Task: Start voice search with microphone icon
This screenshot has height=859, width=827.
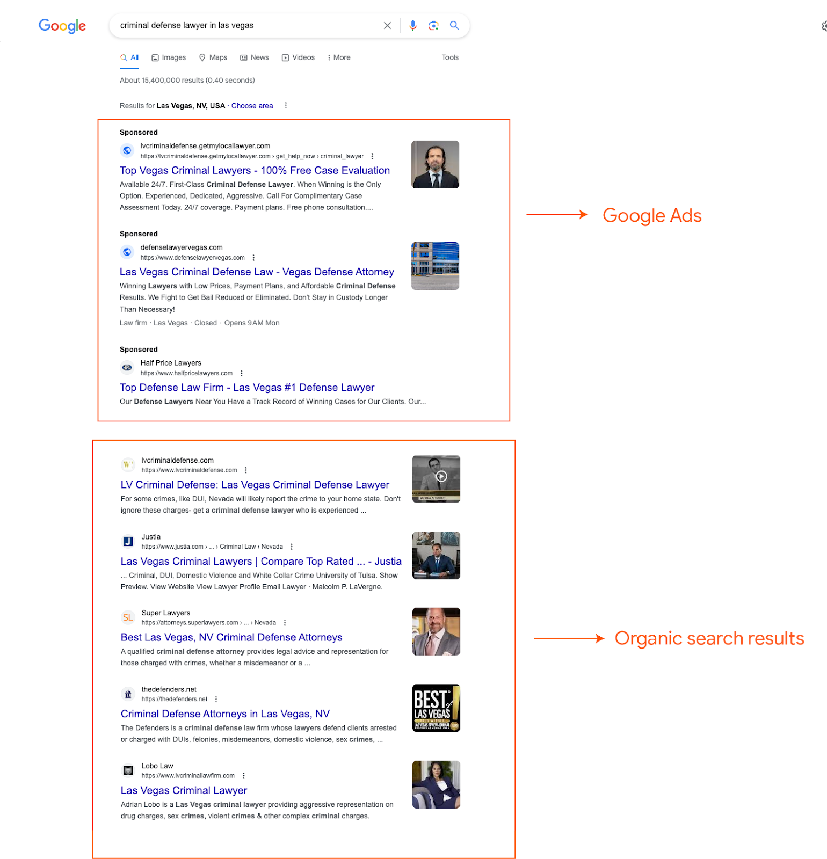Action: click(x=412, y=25)
